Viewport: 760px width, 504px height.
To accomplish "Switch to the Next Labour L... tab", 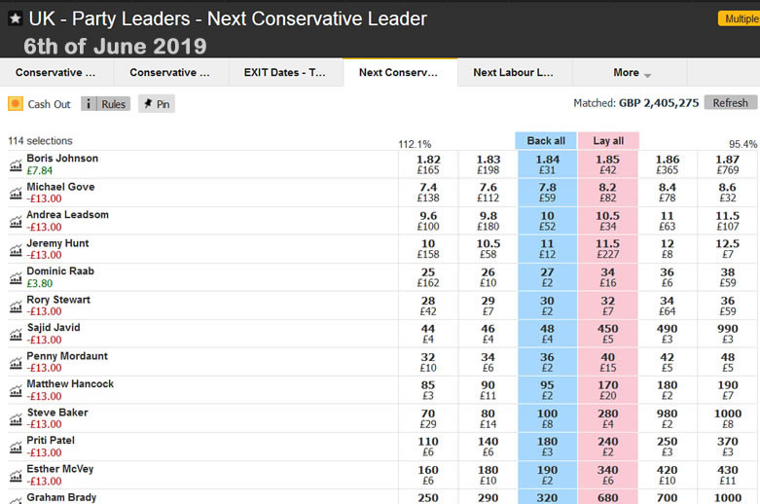I will (x=514, y=73).
